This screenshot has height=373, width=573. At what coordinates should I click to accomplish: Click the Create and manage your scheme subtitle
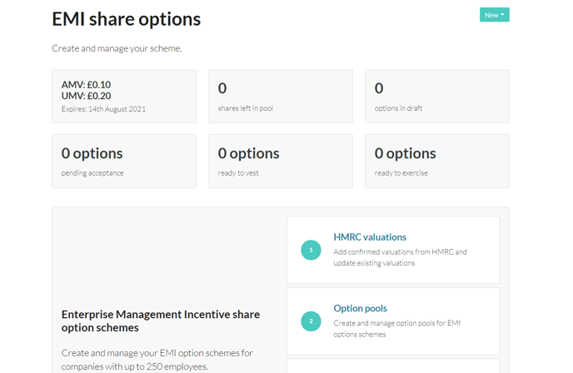tap(117, 48)
